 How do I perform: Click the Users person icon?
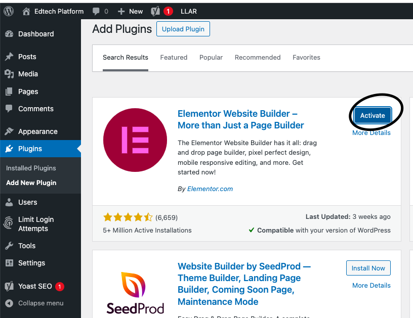click(x=9, y=202)
